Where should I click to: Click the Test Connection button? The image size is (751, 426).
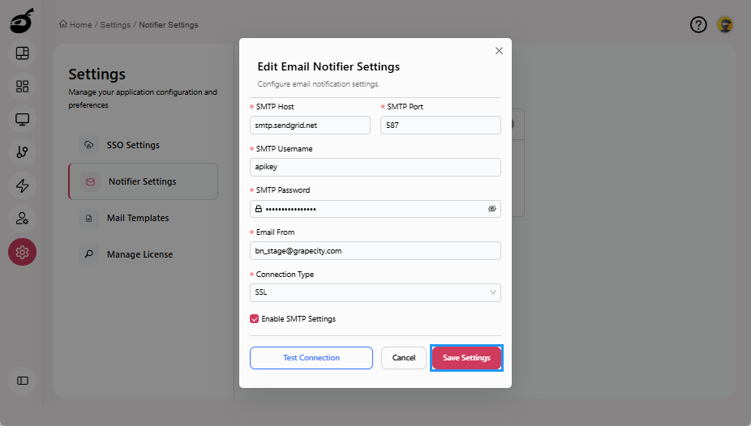coord(311,358)
